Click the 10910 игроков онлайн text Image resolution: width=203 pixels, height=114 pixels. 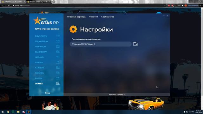point(47,29)
